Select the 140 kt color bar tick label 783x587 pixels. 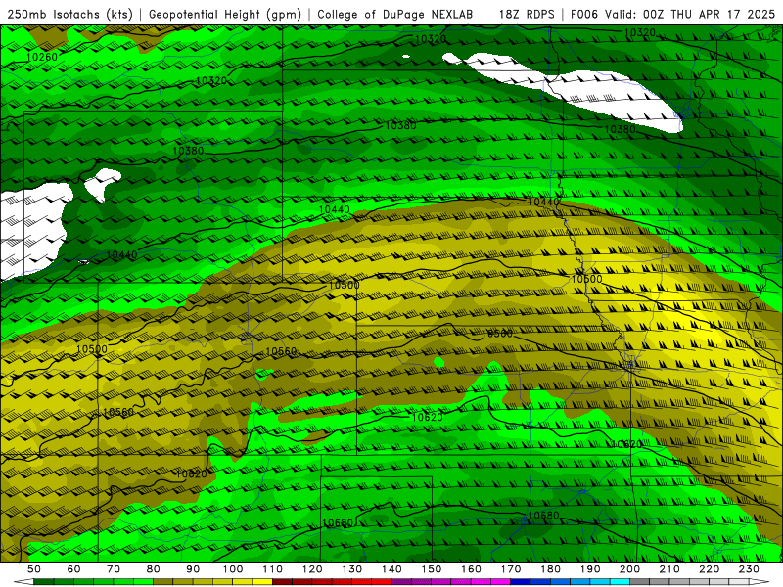(x=391, y=569)
